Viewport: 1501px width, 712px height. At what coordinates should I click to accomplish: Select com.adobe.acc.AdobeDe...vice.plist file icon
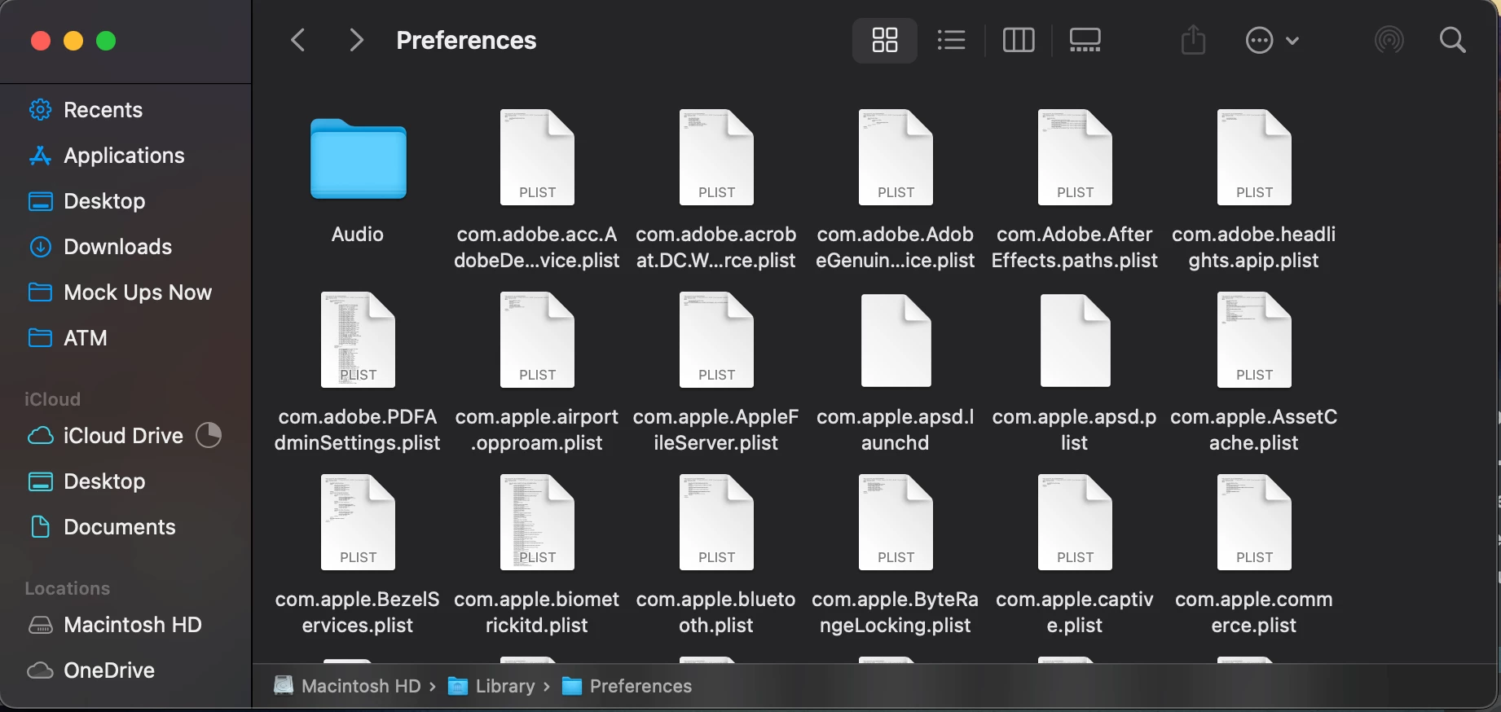point(537,157)
